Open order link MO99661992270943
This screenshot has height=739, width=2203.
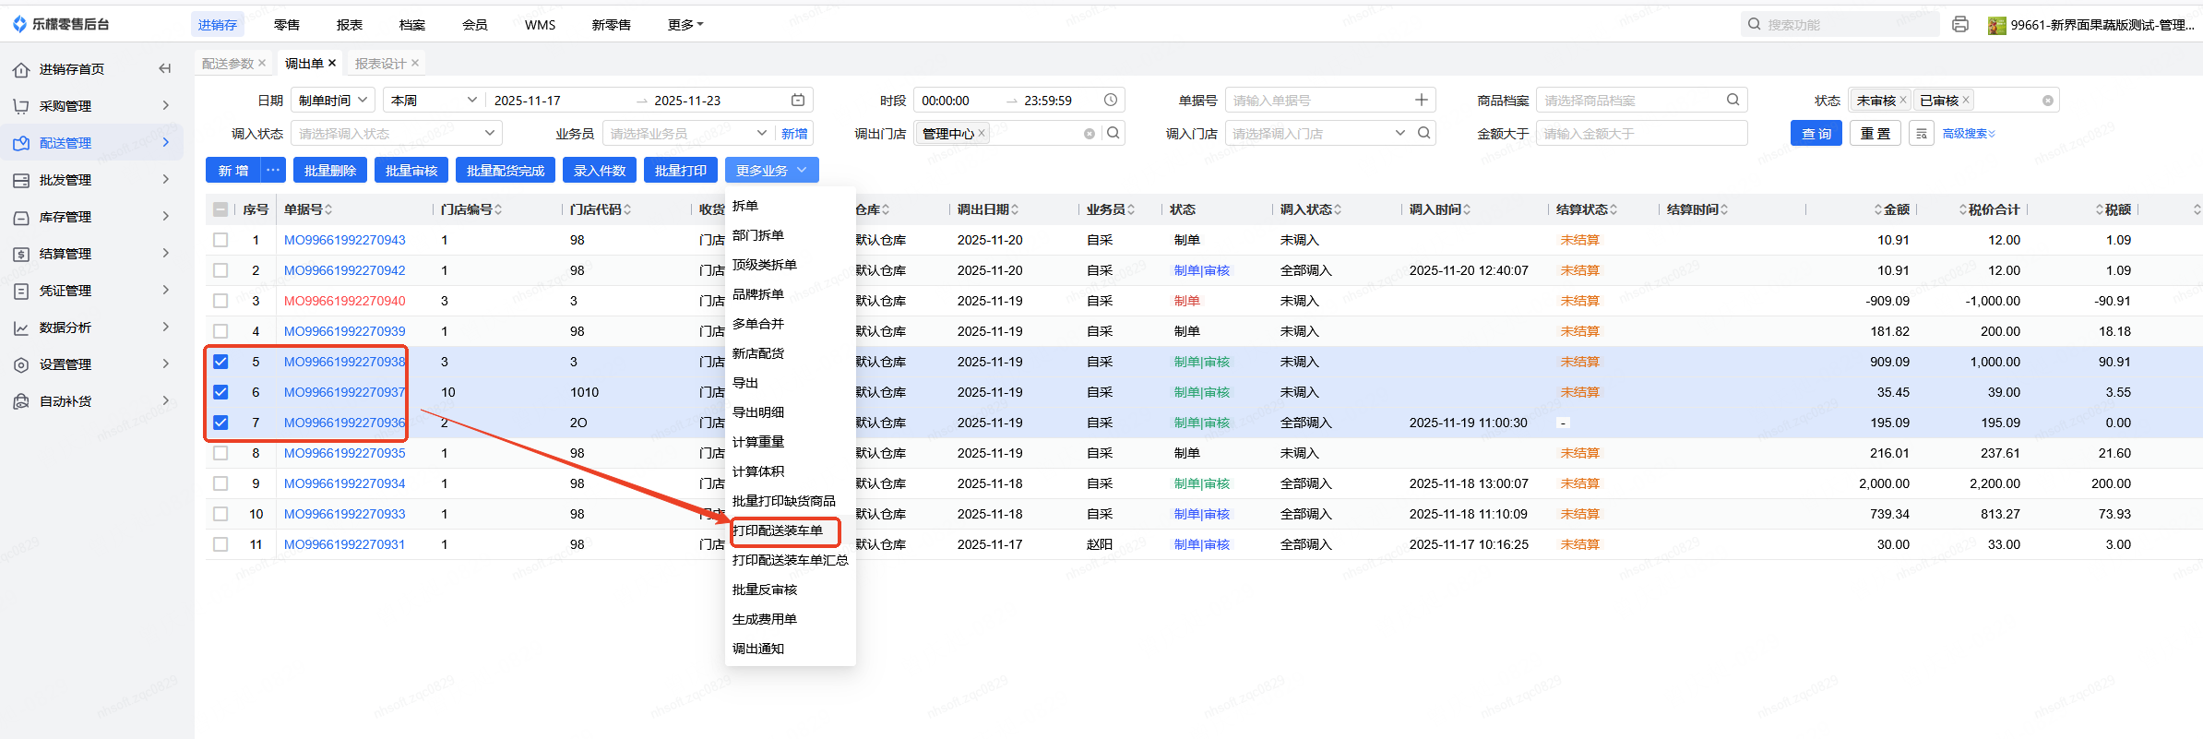click(x=344, y=240)
